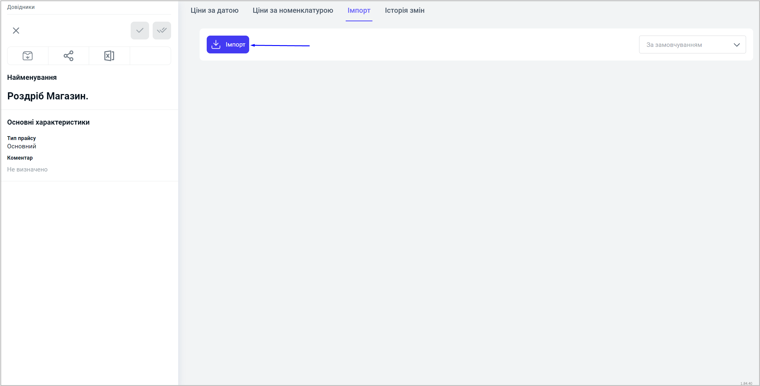Export to Excel using the spreadsheet icon

109,56
